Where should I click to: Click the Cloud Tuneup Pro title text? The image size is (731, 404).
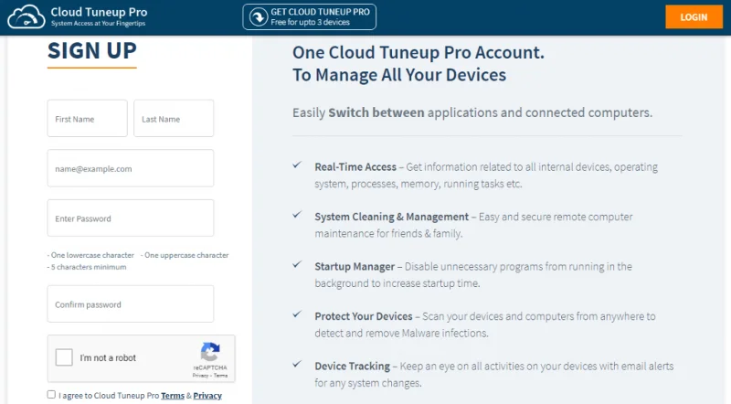99,12
